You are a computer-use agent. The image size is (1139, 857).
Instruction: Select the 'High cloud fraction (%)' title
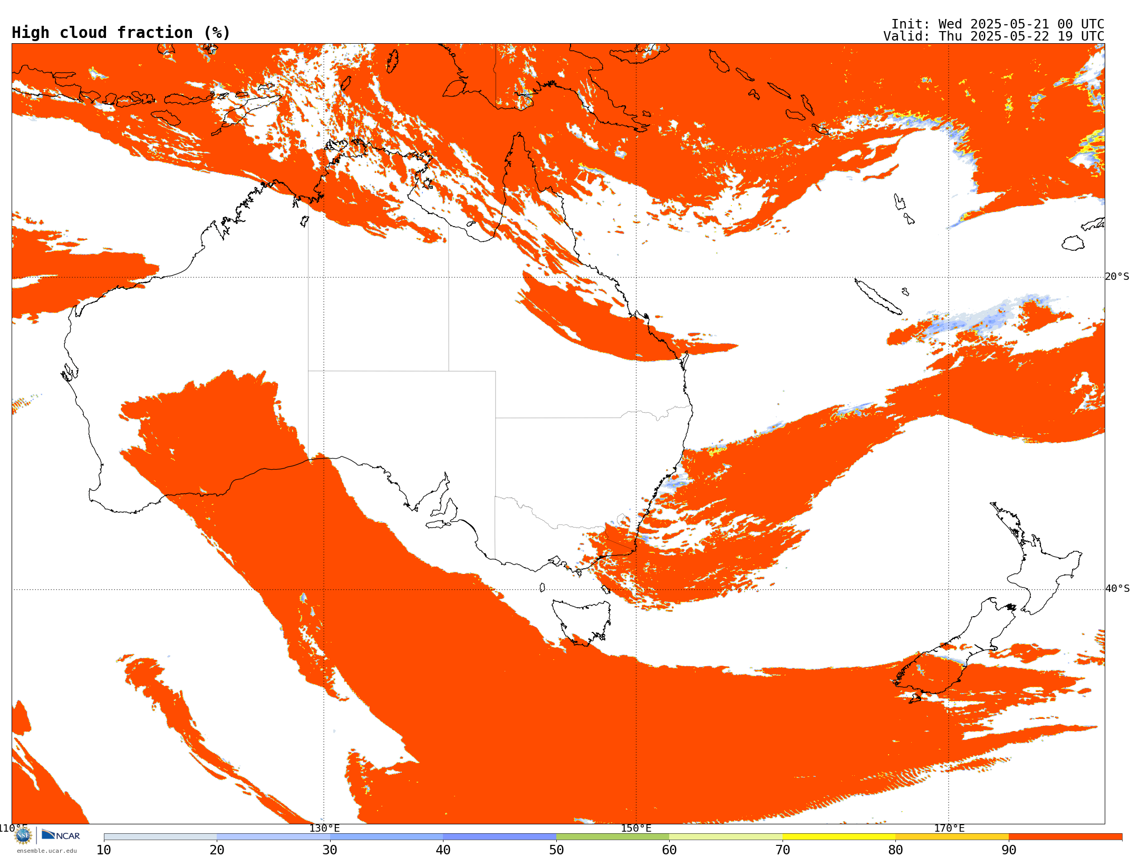(x=121, y=33)
